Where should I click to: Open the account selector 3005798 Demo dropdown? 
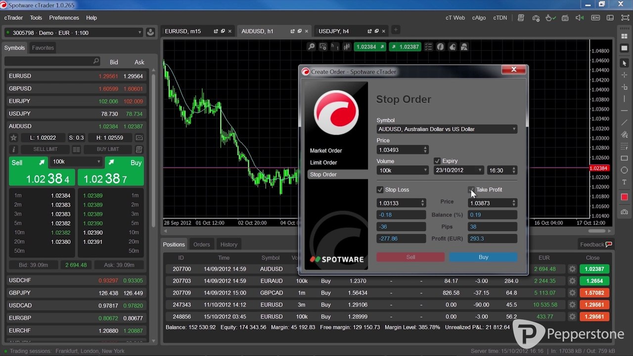pos(73,33)
